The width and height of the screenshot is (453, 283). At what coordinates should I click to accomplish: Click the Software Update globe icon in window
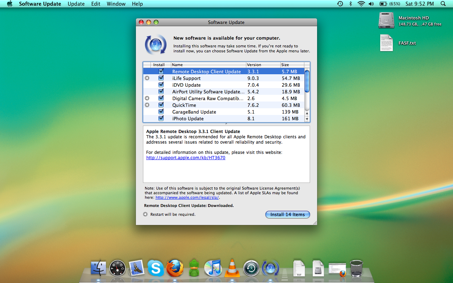155,45
